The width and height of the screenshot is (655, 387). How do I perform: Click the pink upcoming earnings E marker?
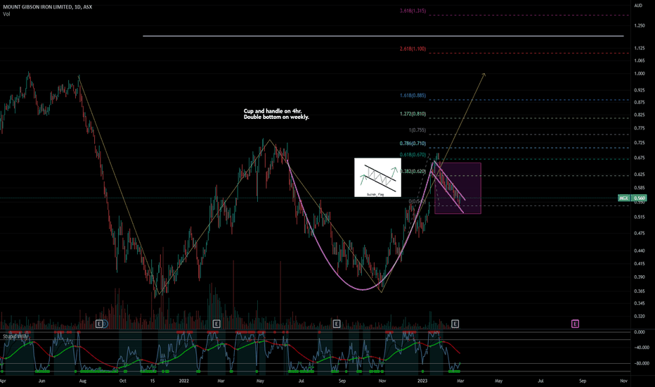[x=575, y=324]
